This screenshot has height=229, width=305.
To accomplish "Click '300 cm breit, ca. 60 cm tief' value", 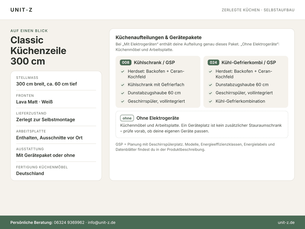I will 47,84.
